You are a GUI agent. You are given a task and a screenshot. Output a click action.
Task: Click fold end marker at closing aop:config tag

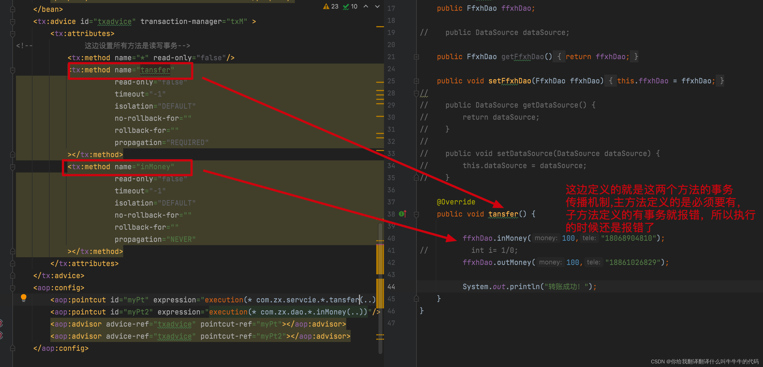(x=12, y=348)
